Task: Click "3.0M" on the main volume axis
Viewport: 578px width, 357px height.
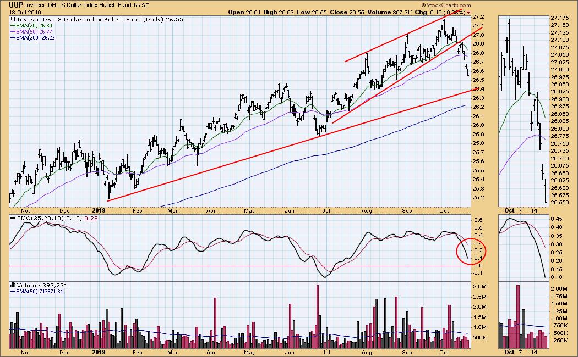Action: point(480,286)
